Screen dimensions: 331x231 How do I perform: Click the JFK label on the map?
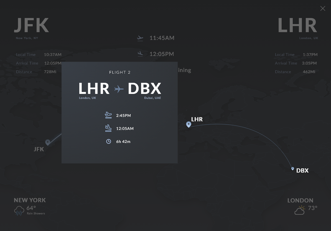click(39, 149)
